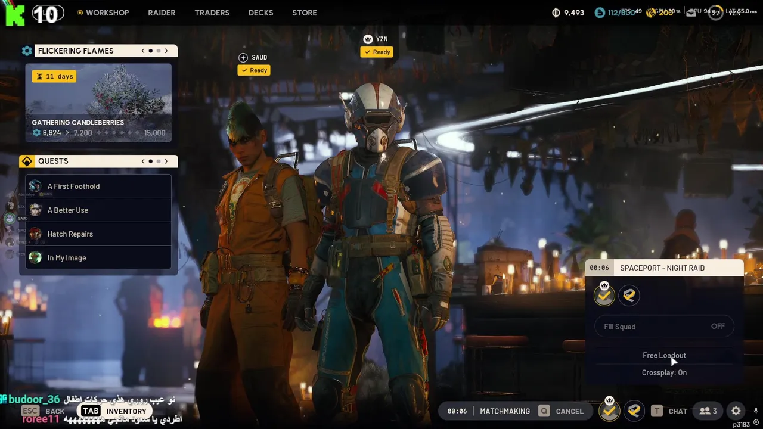Viewport: 763px width, 429px height.
Task: Open Inventory via the TAB button
Action: click(114, 411)
